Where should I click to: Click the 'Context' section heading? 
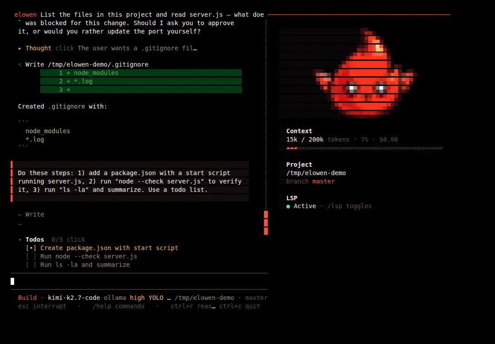299,131
